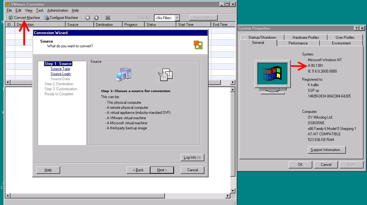Click the physical computer source icon
The height and width of the screenshot is (205, 367).
pyautogui.click(x=124, y=75)
